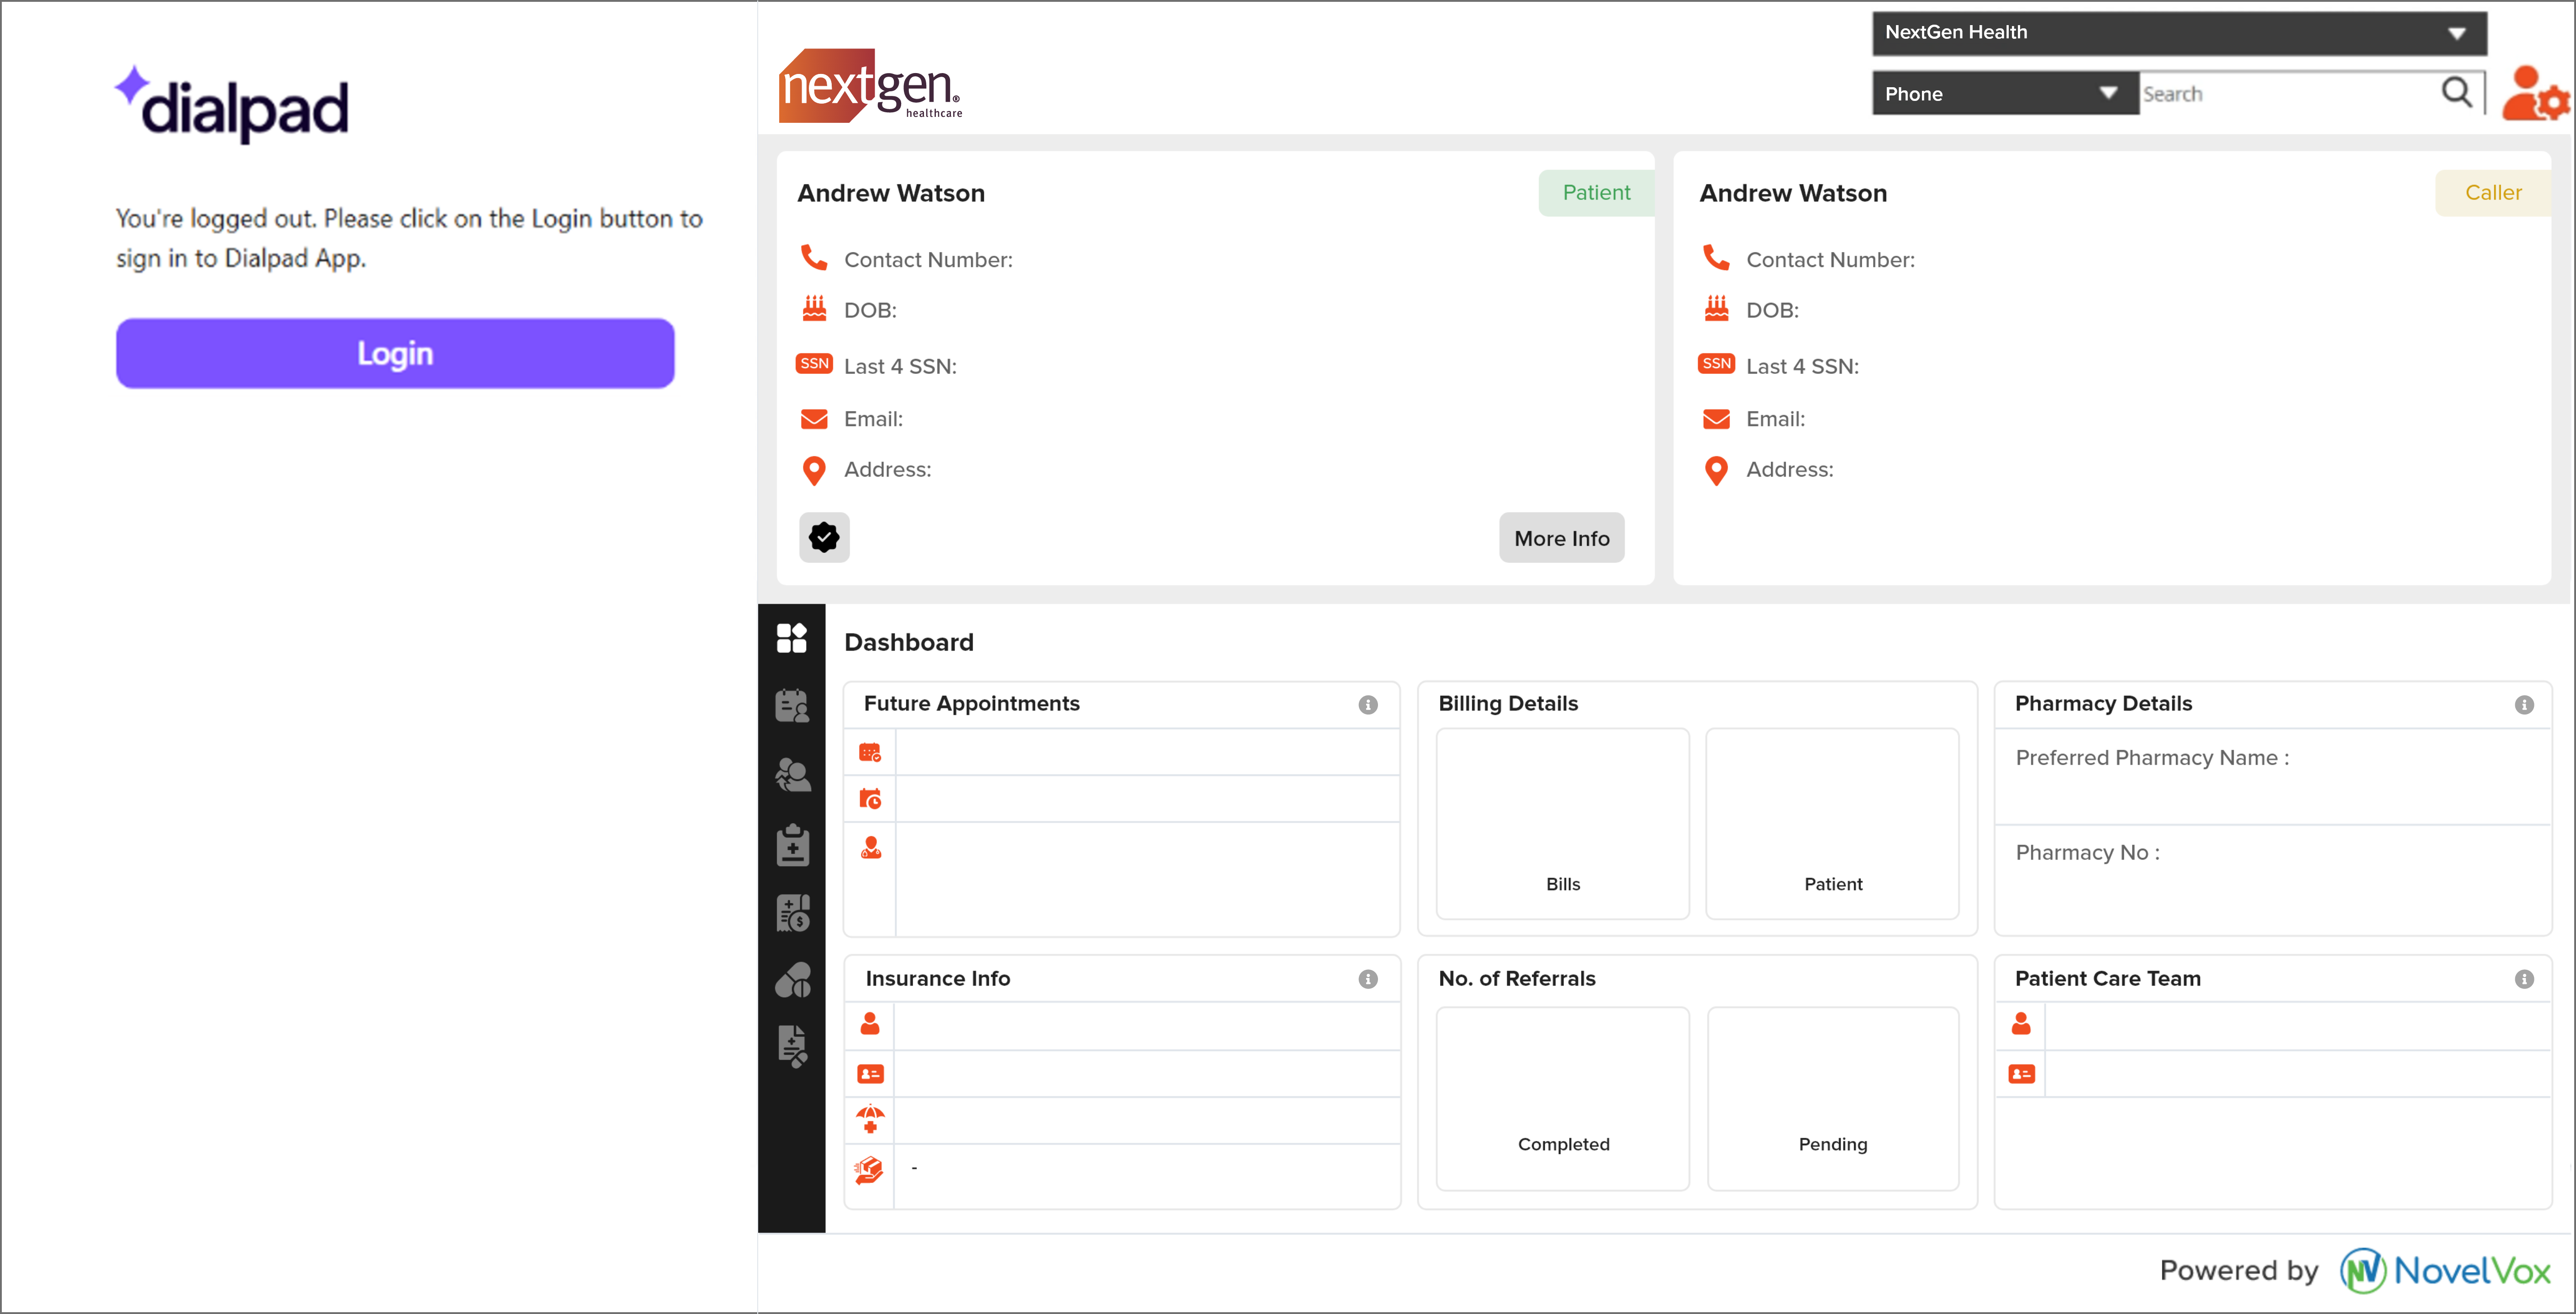Click the Dashboard heading tab area
Screen dimensions: 2576x1314
[x=909, y=641]
